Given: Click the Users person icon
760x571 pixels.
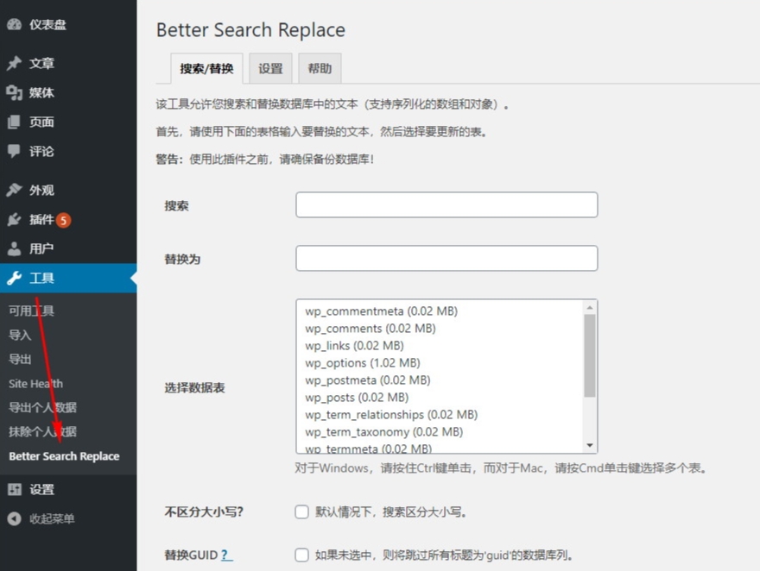Looking at the screenshot, I should (x=15, y=248).
